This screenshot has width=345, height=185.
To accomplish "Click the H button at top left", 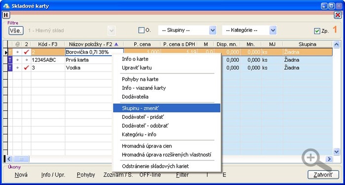I will pos(6,15).
